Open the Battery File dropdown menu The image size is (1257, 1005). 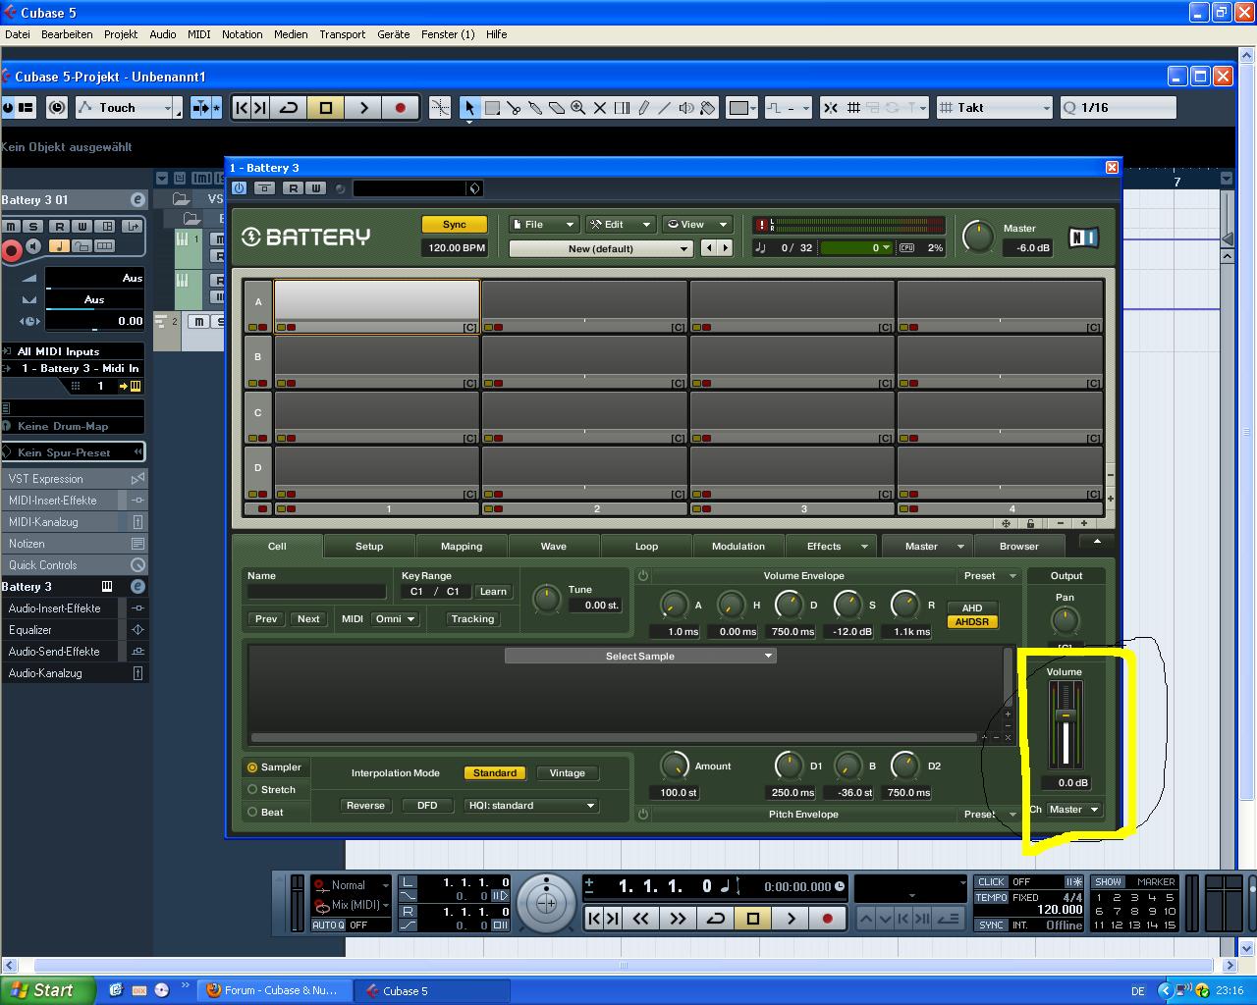tap(543, 225)
